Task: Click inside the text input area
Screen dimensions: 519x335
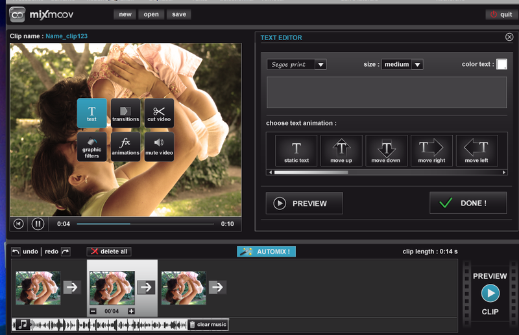Action: point(387,92)
